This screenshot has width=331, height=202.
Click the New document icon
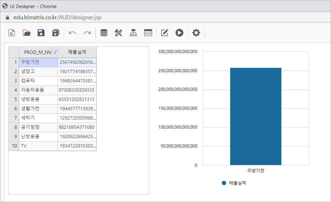(12, 33)
